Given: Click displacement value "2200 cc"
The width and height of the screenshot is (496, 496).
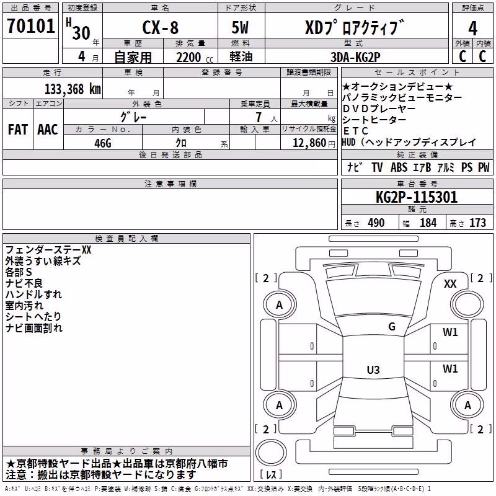Looking at the screenshot, I should [x=195, y=58].
